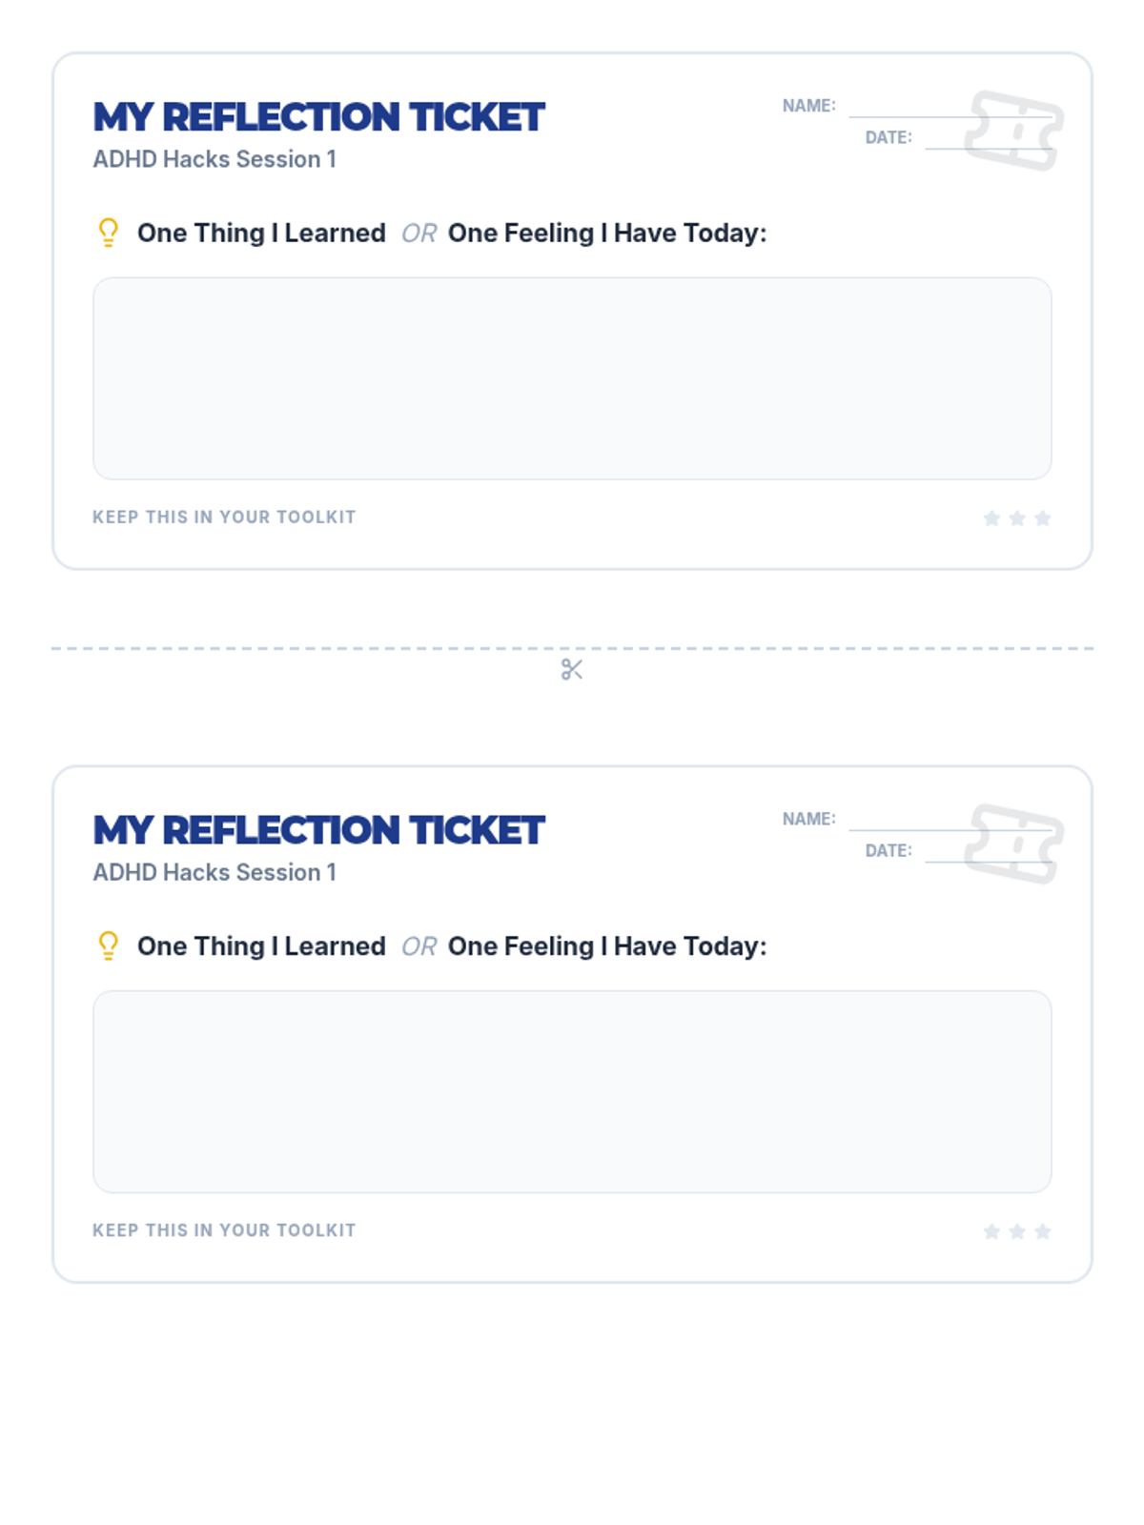Click the bottom ticket's reflection writing box
The height and width of the screenshot is (1525, 1144).
572,1091
